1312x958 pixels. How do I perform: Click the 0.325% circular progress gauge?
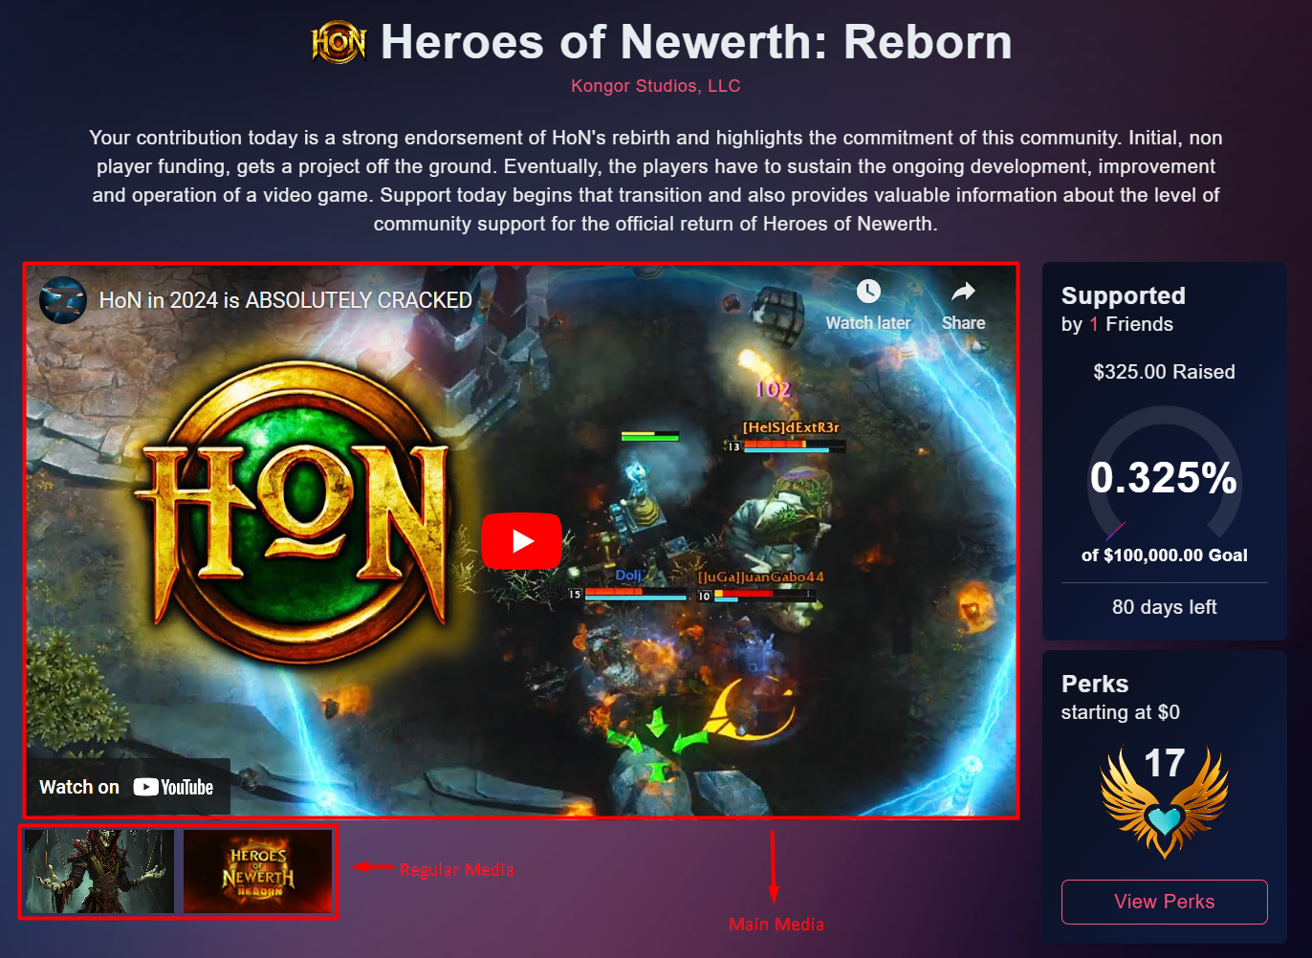tap(1164, 476)
